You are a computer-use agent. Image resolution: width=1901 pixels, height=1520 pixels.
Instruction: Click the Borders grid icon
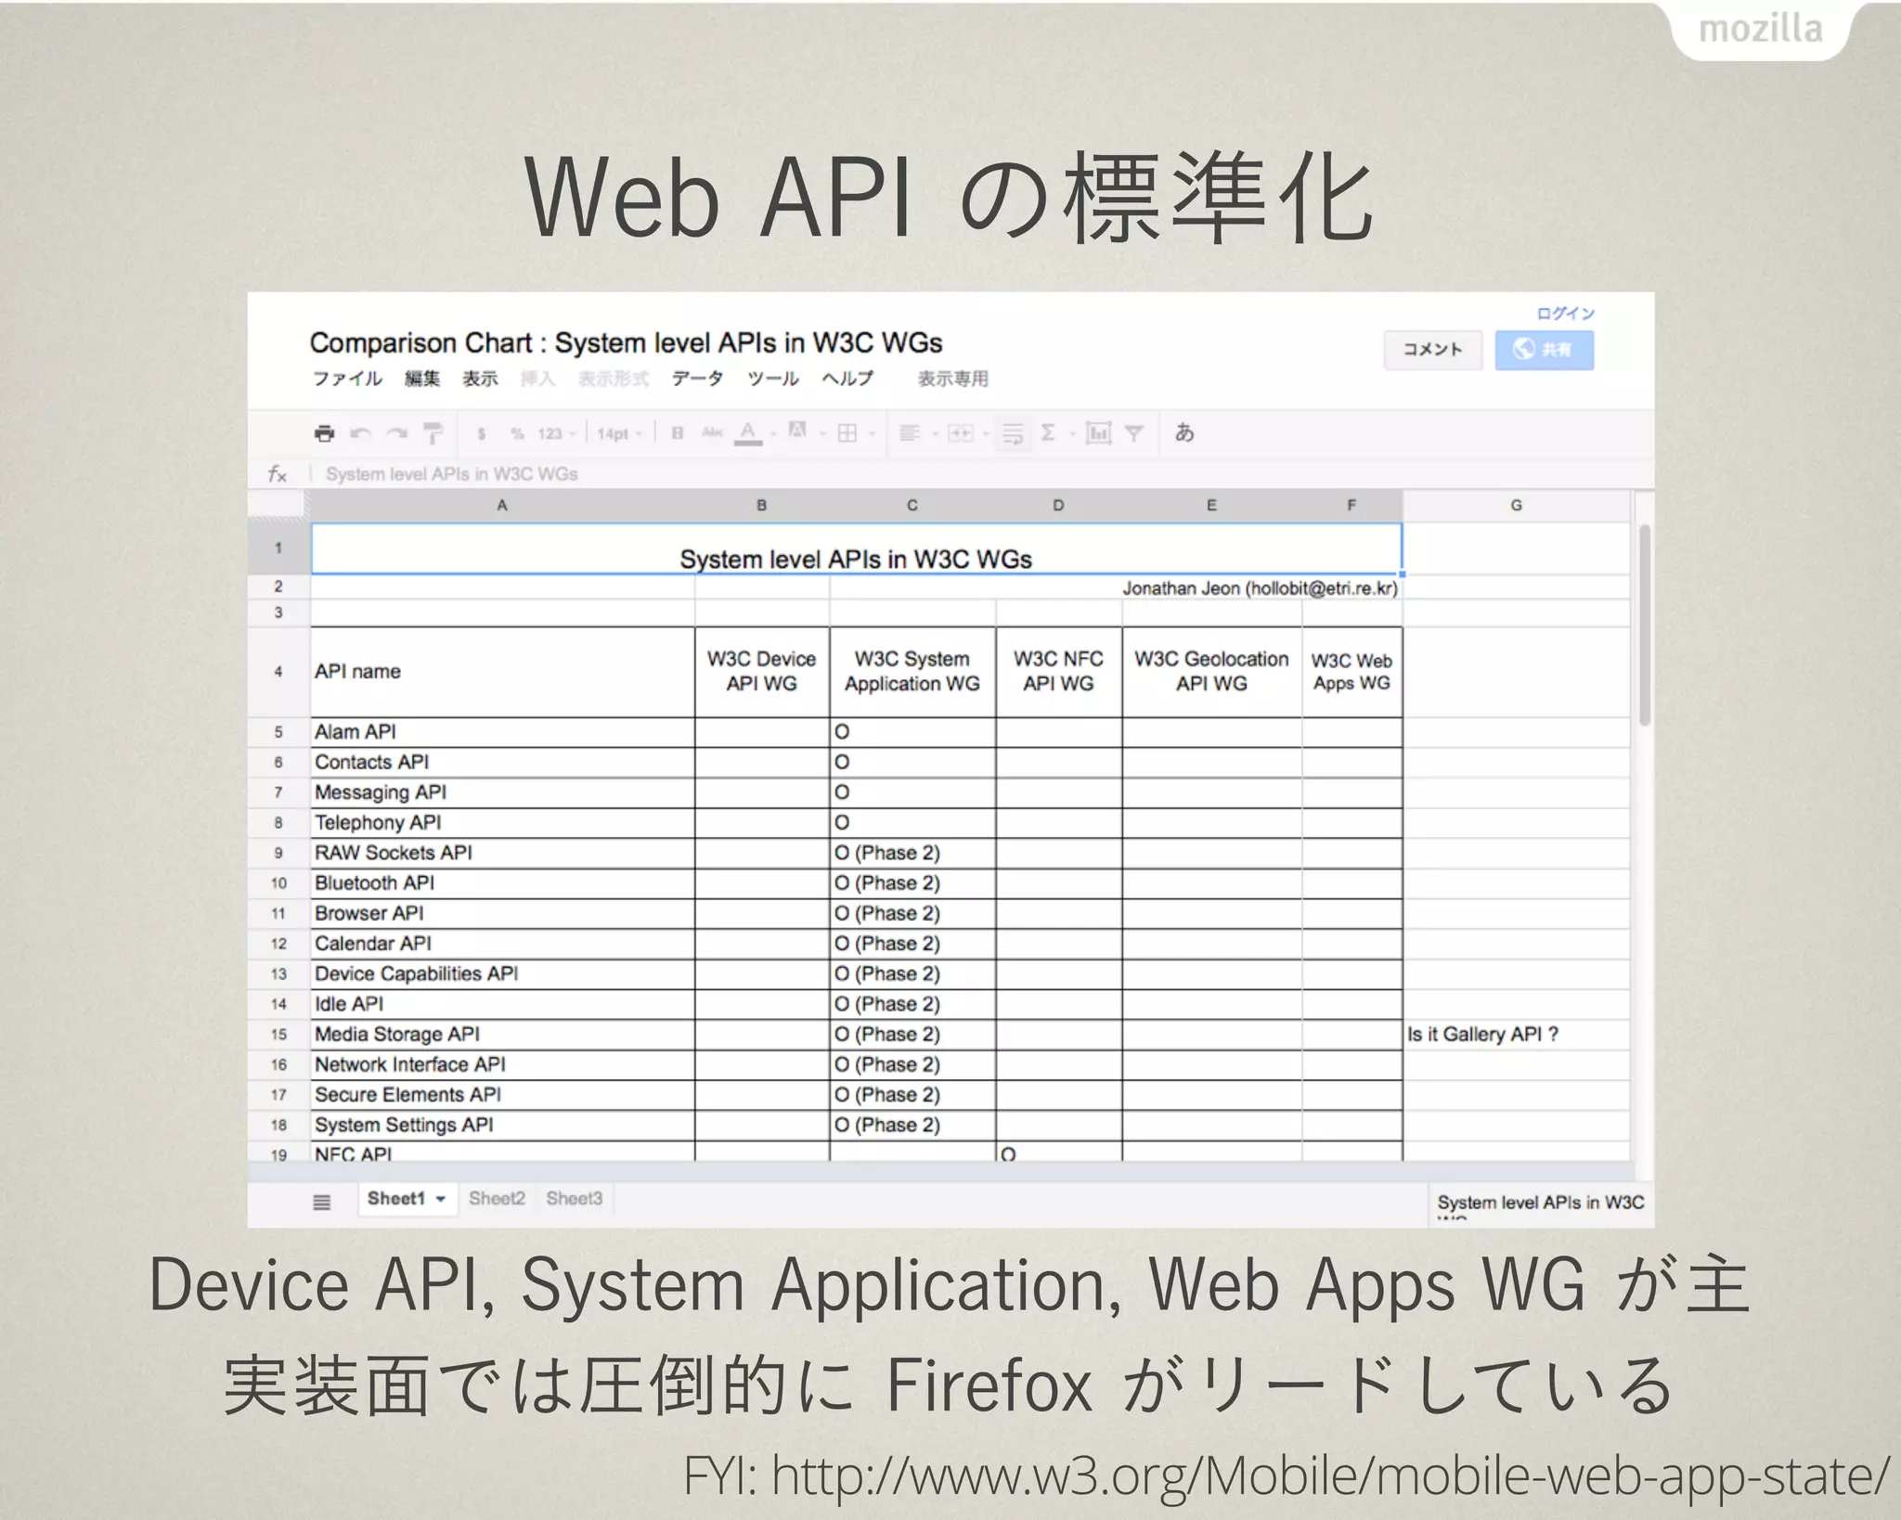click(x=847, y=433)
